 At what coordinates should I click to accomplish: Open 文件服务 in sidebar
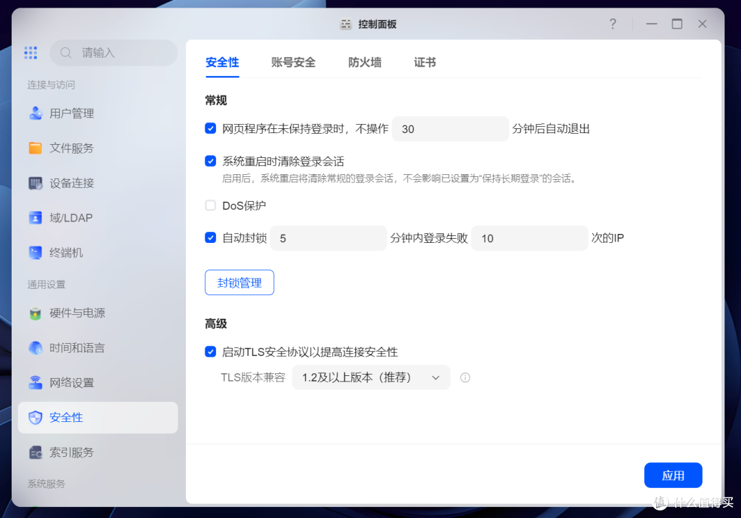(x=98, y=148)
